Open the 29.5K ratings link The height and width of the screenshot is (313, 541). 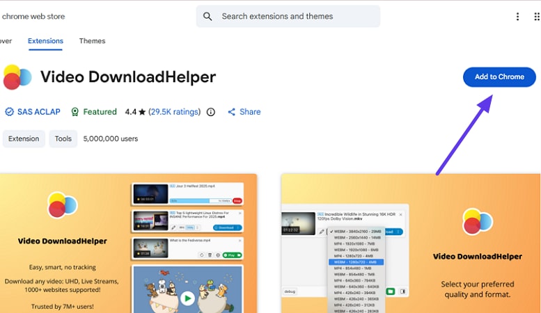point(175,112)
